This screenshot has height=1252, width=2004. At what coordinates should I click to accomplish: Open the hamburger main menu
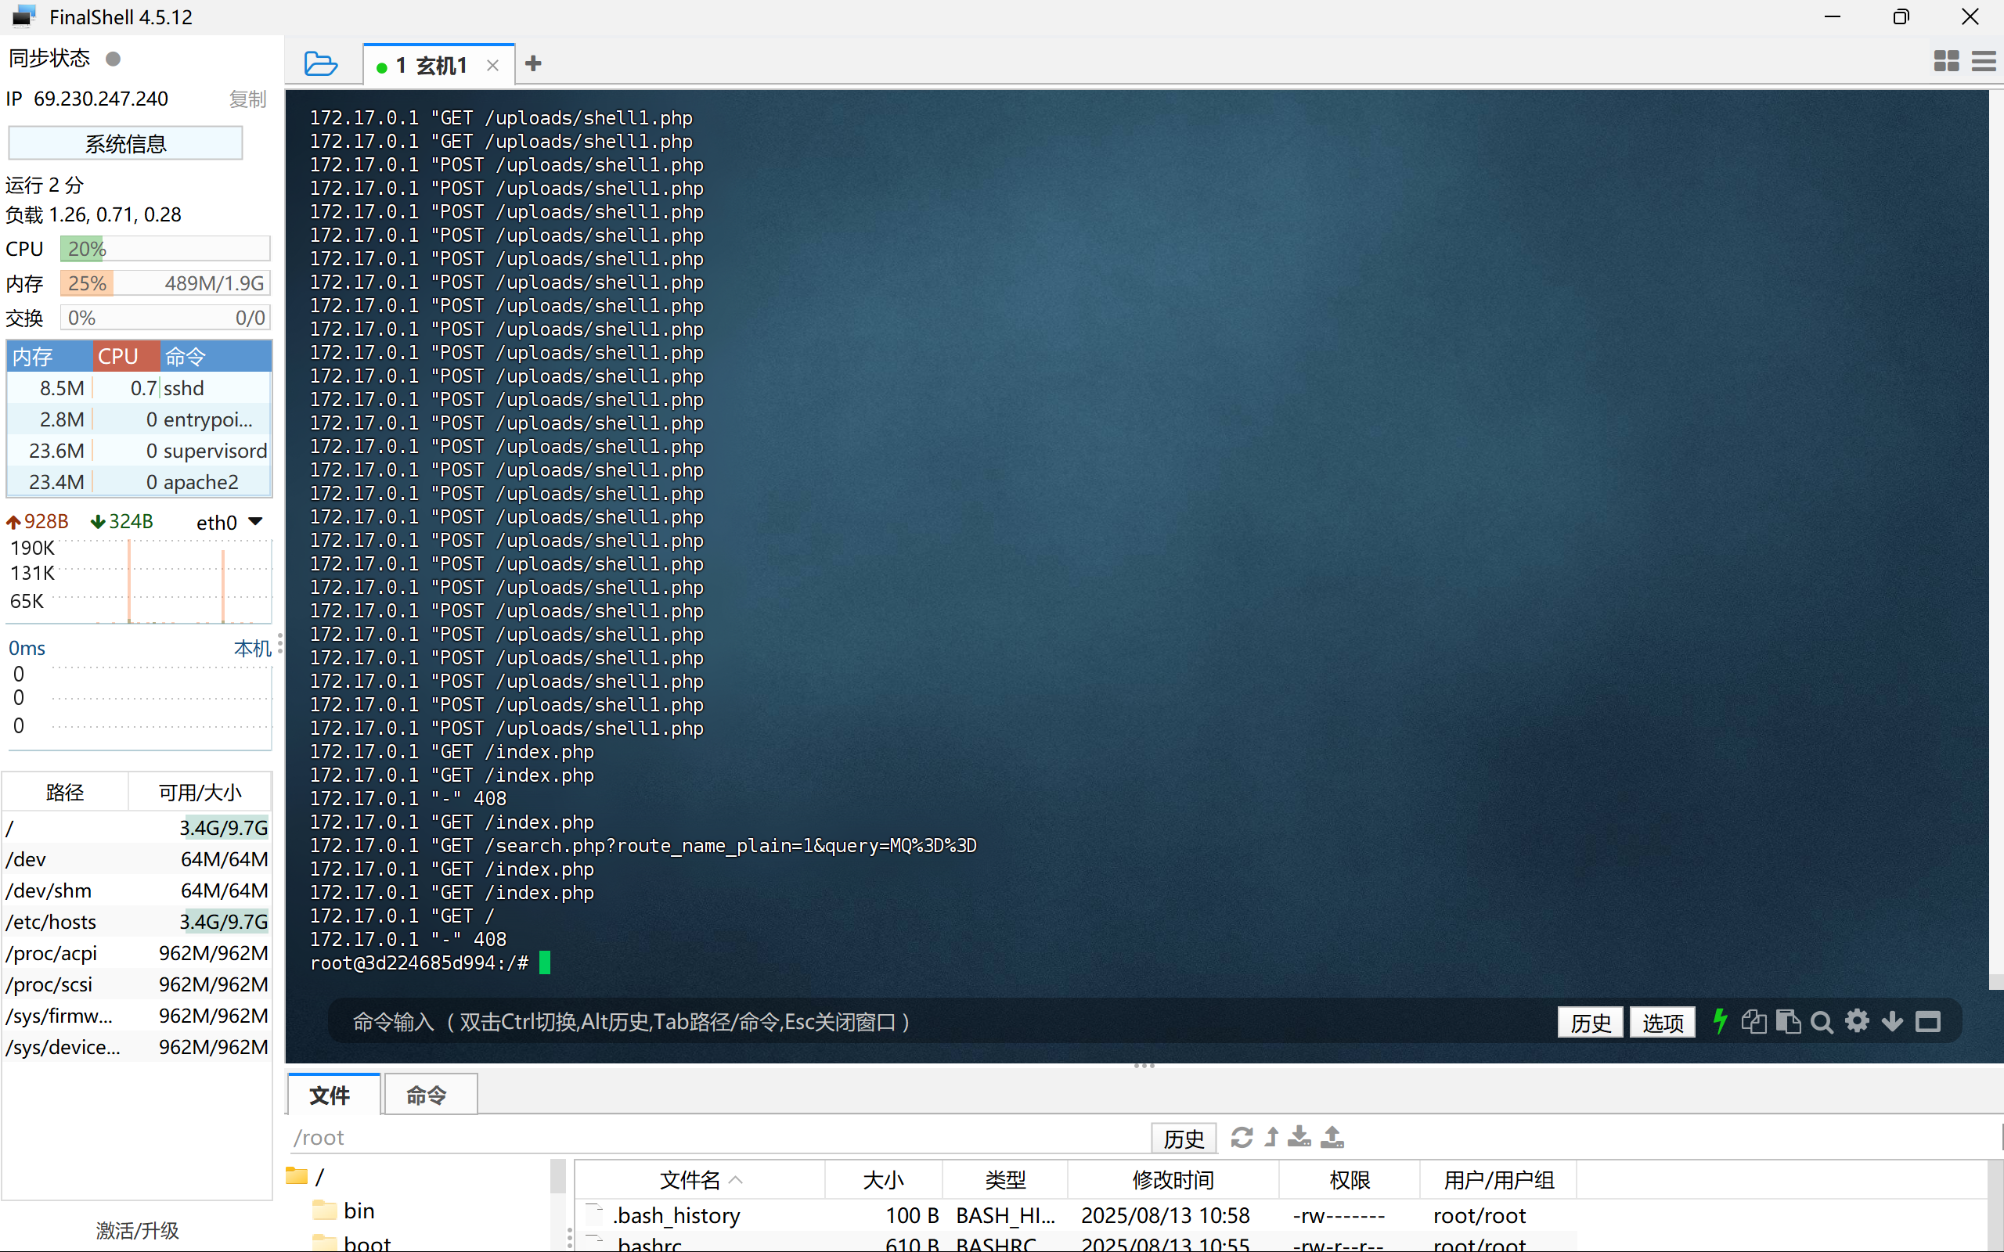1984,61
